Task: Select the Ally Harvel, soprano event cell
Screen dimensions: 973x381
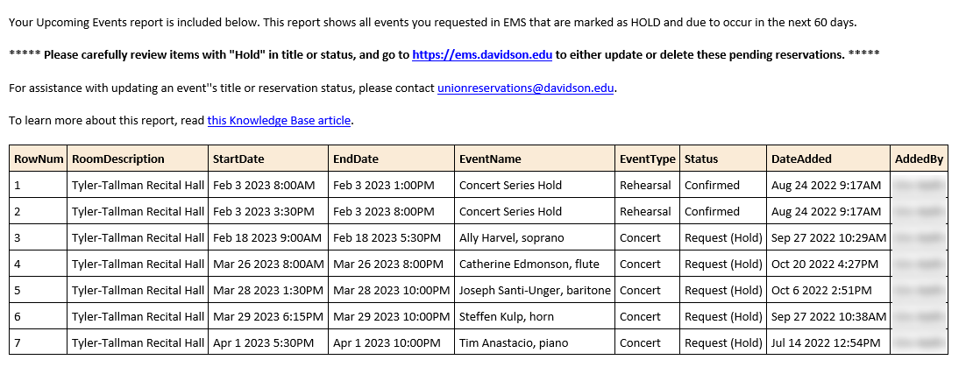Action: (535, 237)
